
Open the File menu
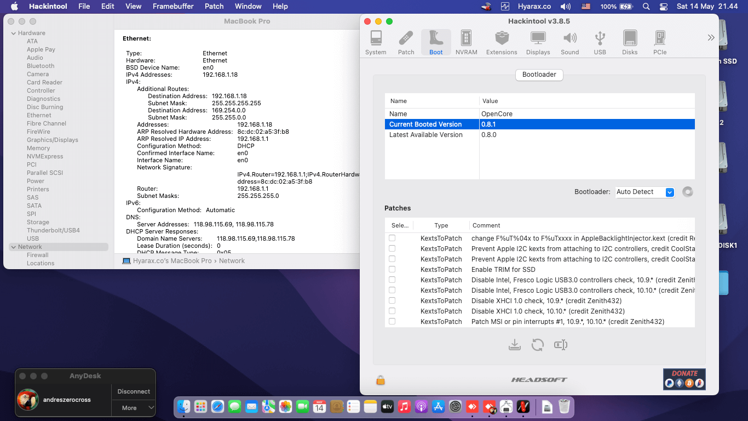pos(84,7)
